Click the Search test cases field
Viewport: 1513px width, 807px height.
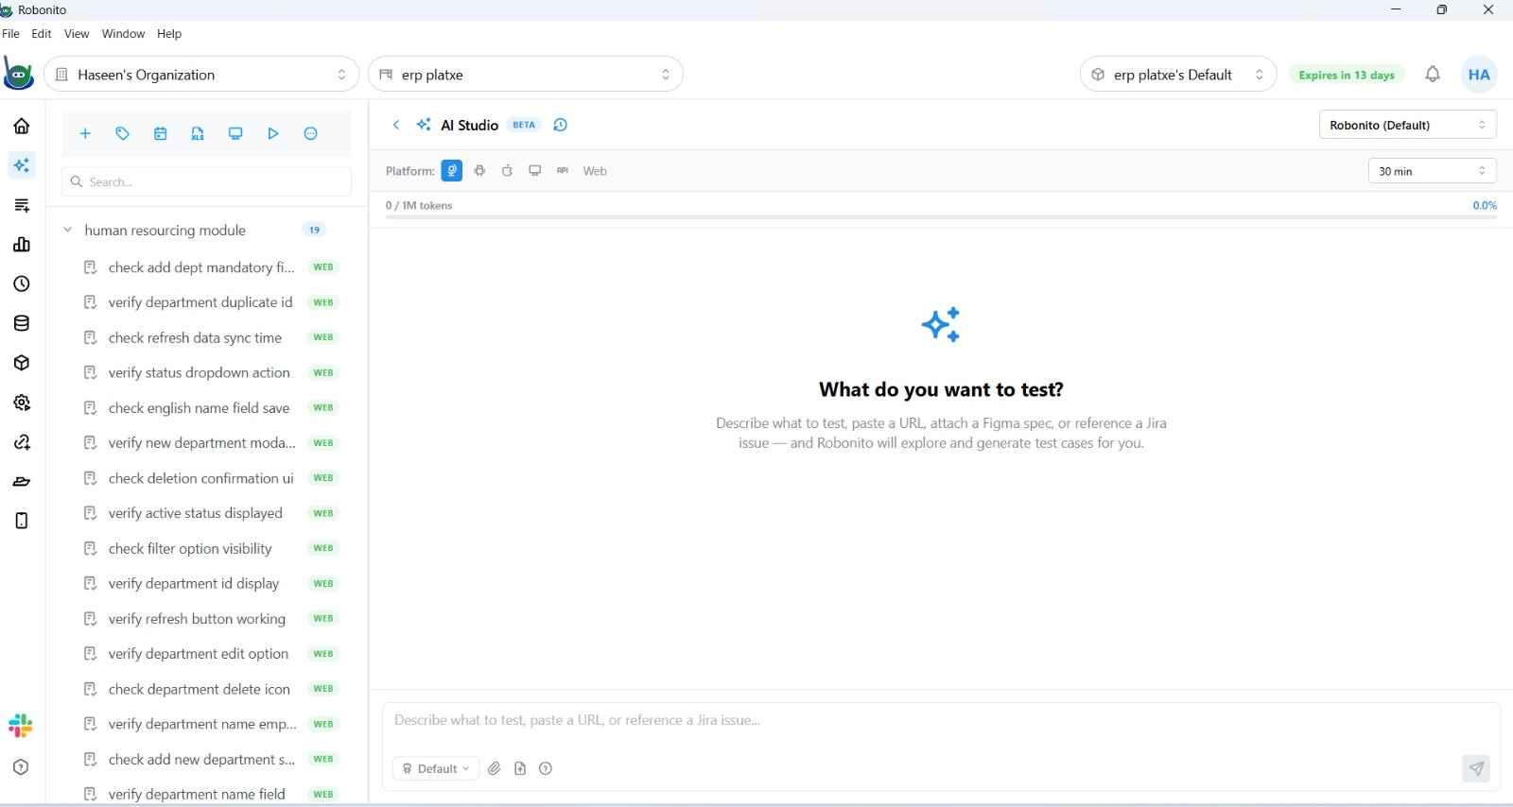206,181
